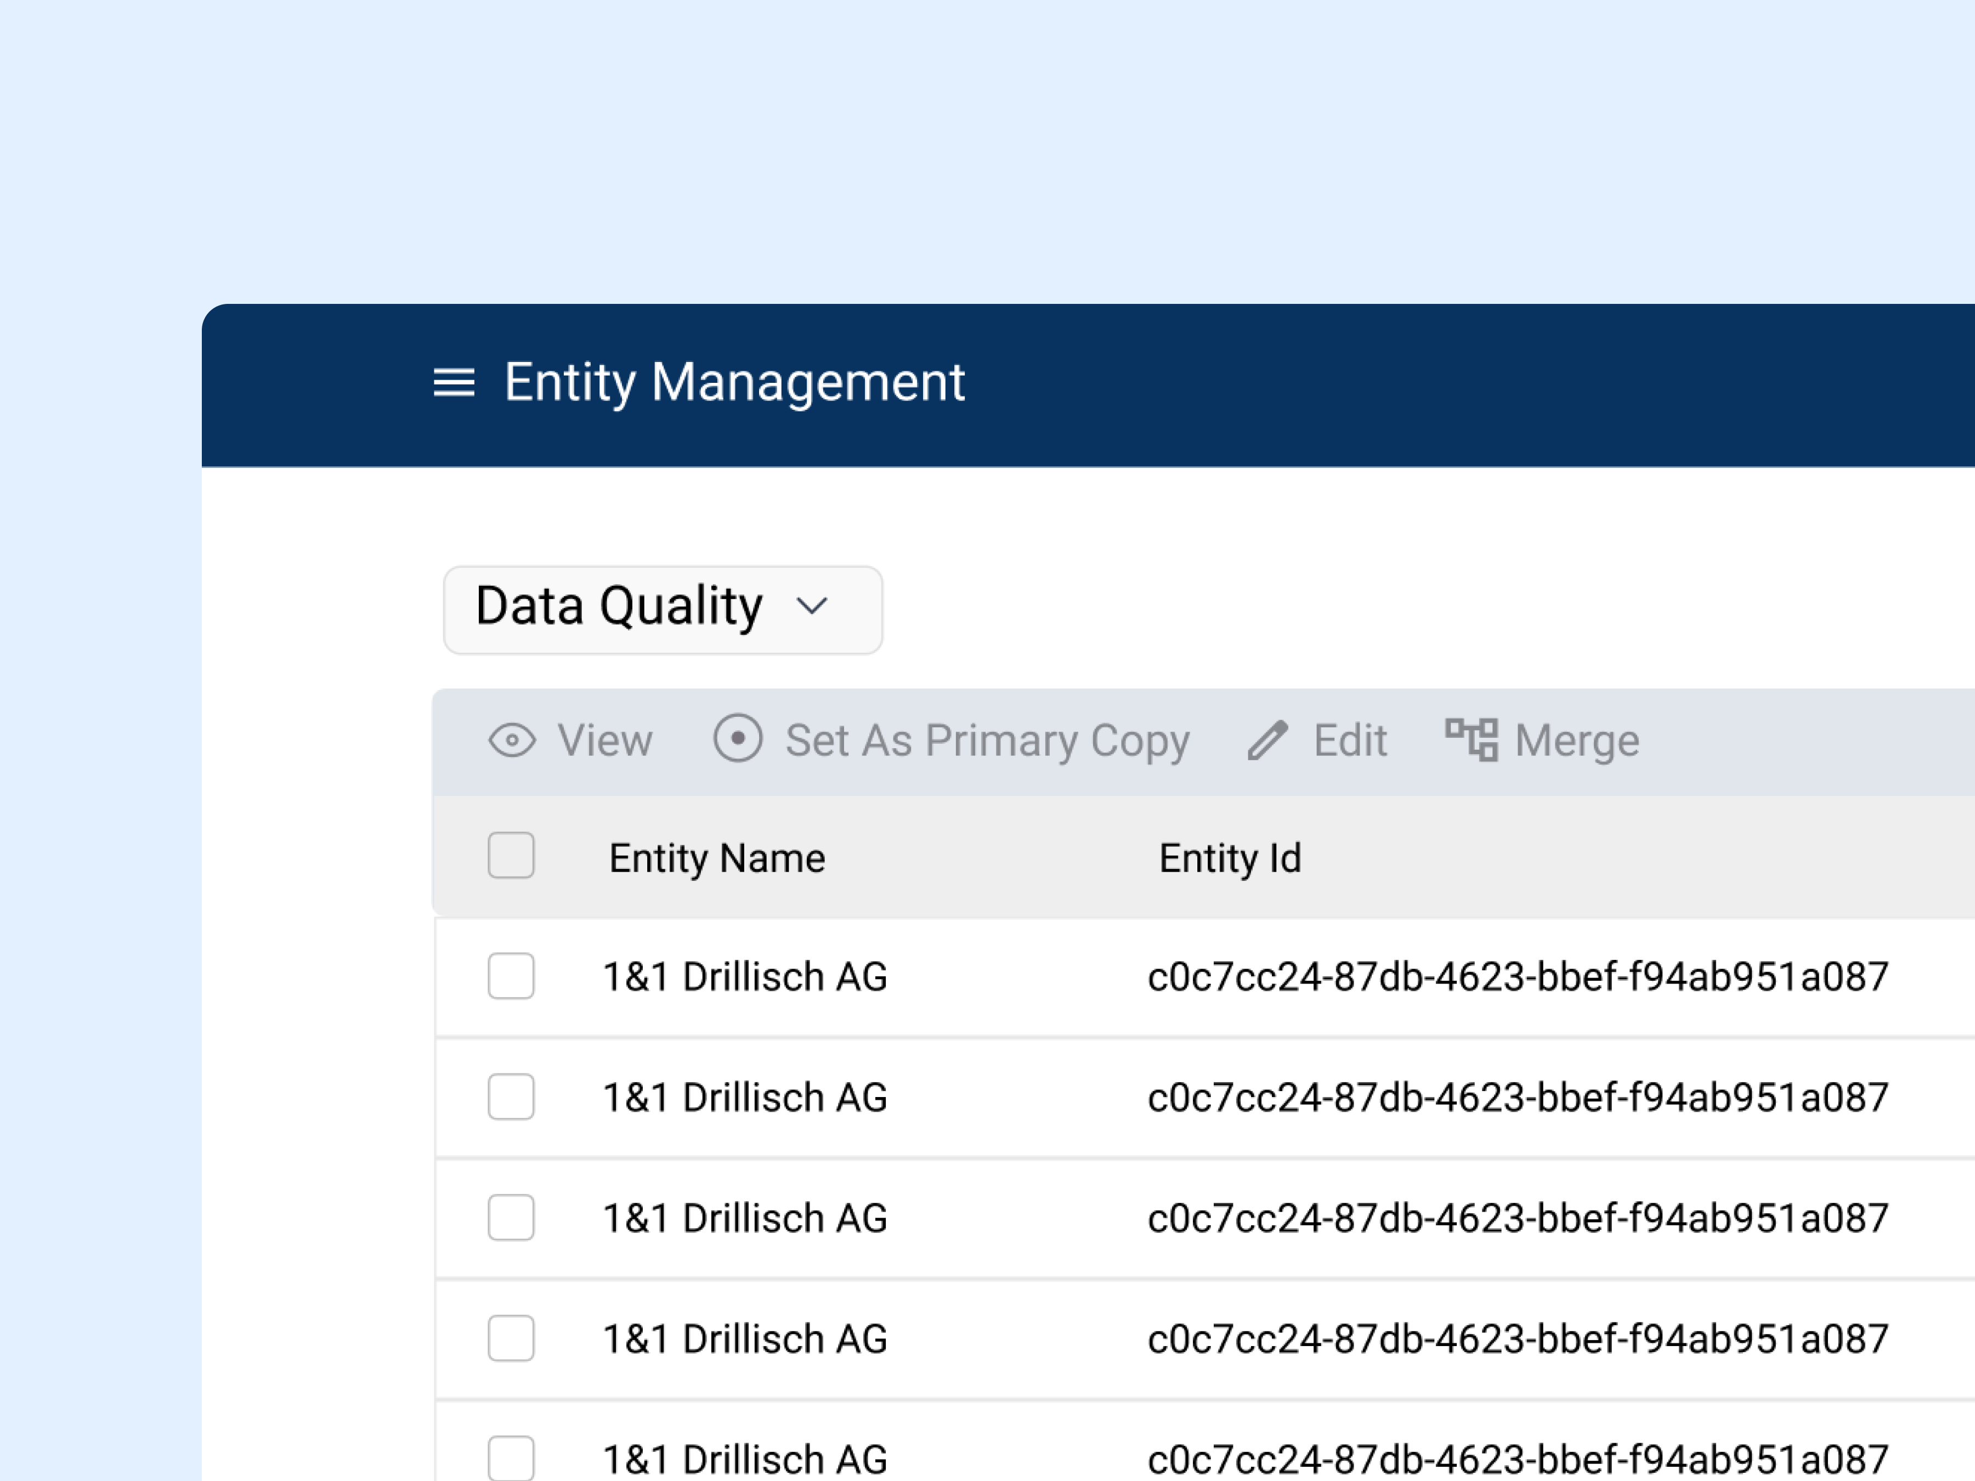This screenshot has width=1975, height=1481.
Task: Sort by Entity Name column header
Action: tap(716, 858)
